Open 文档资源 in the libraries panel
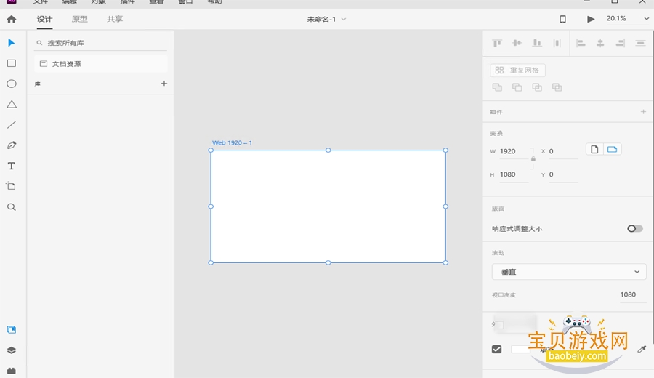The height and width of the screenshot is (378, 654). 100,64
